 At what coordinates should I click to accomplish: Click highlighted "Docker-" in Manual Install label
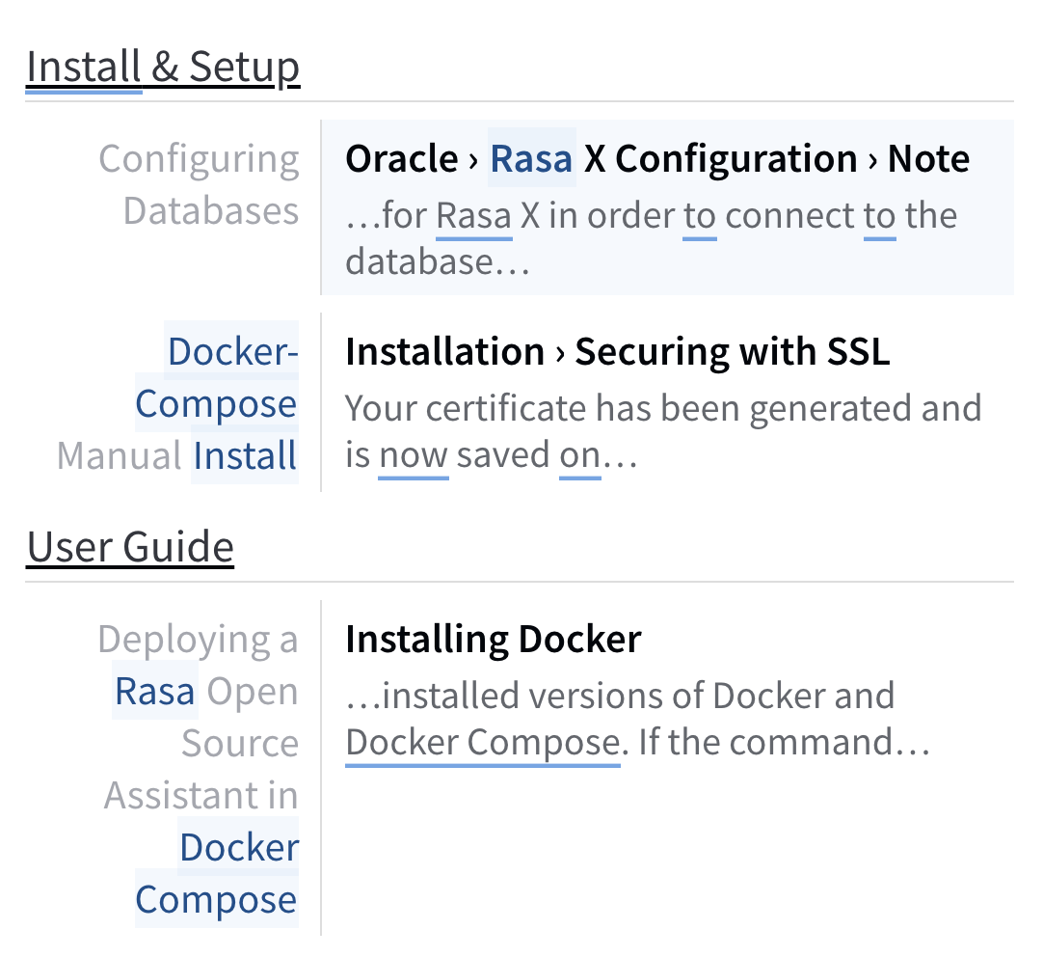coord(232,352)
